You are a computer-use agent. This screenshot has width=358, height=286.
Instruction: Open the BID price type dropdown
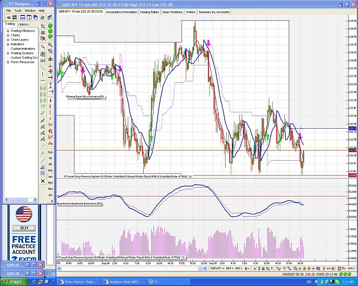tap(239, 268)
